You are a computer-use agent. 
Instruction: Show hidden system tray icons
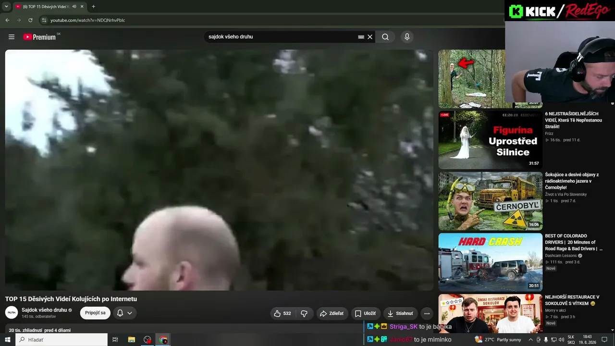530,340
